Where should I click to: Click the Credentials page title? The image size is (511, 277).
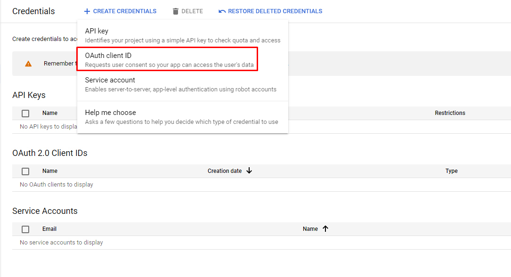pyautogui.click(x=33, y=11)
